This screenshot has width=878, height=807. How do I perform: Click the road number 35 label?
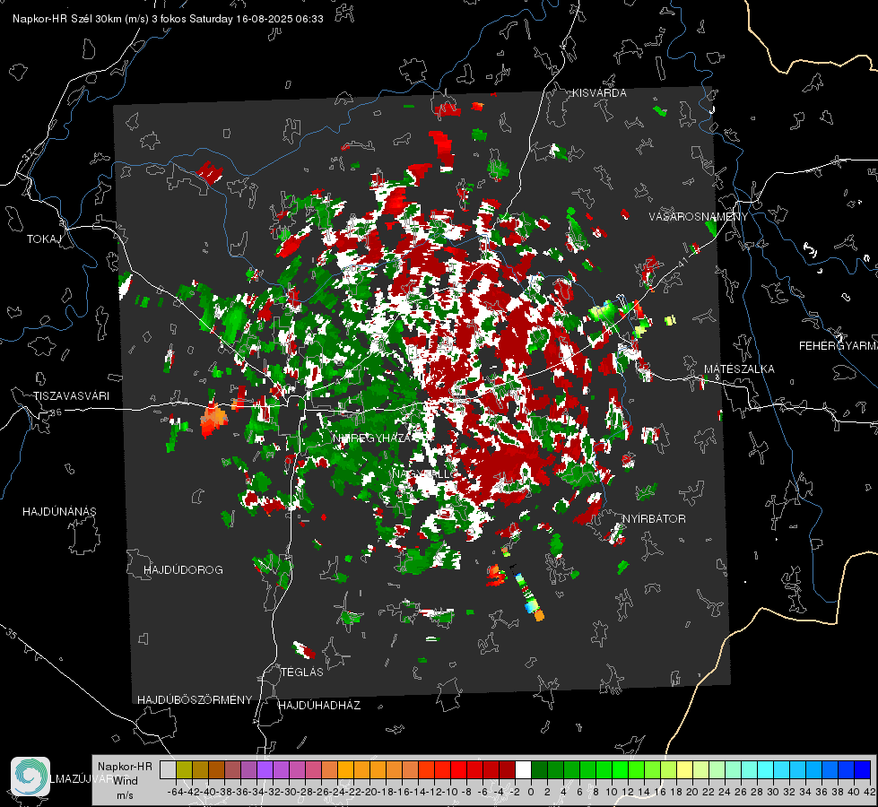[11, 635]
